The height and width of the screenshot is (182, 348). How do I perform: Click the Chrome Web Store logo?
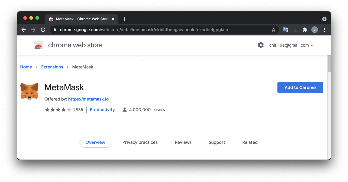[38, 45]
